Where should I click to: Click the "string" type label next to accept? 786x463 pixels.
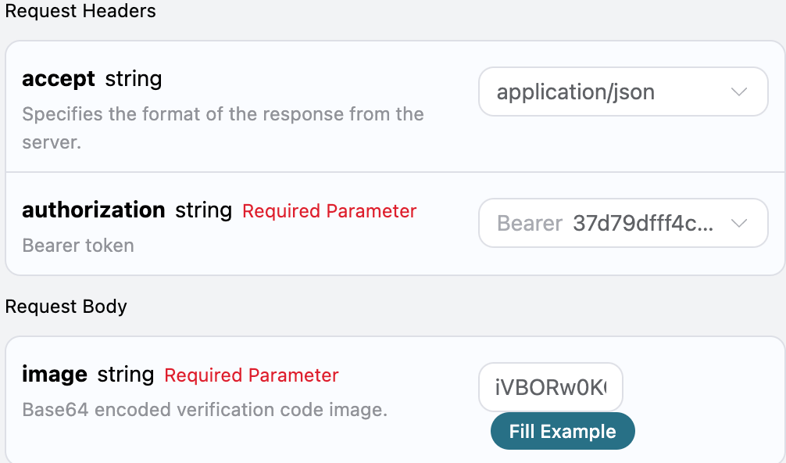coord(134,79)
